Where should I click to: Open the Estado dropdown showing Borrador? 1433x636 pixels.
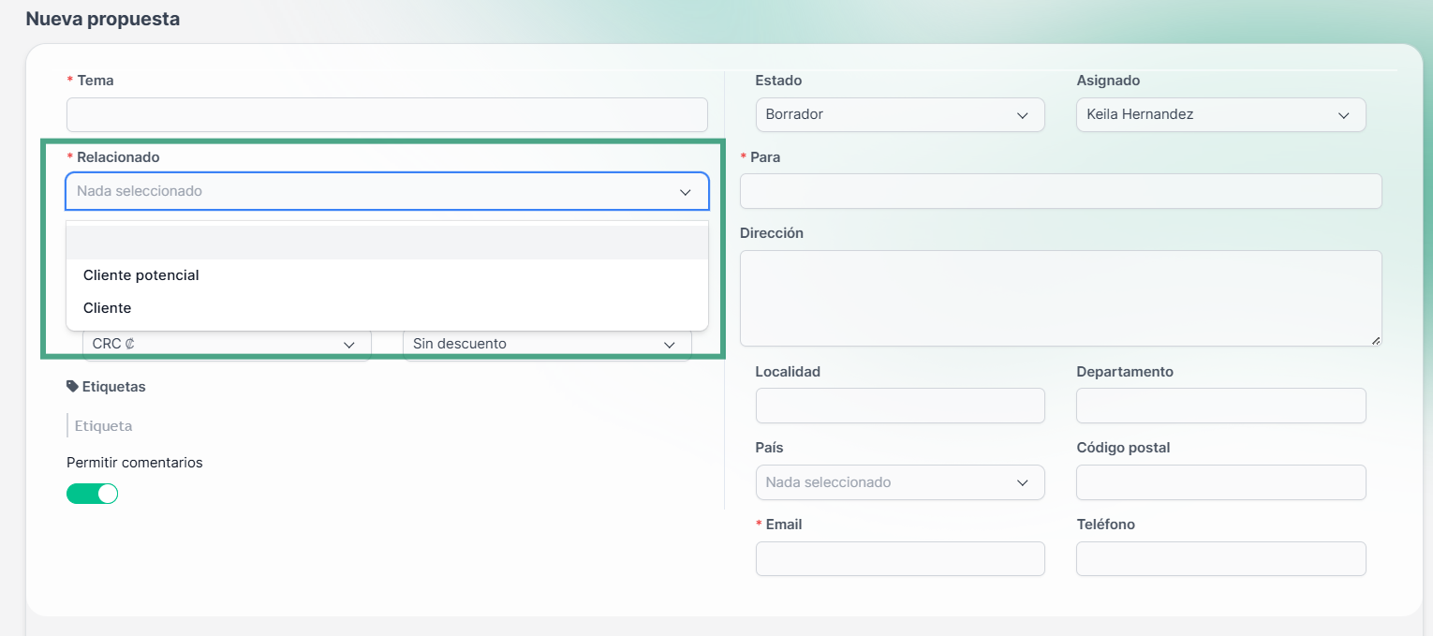tap(899, 114)
